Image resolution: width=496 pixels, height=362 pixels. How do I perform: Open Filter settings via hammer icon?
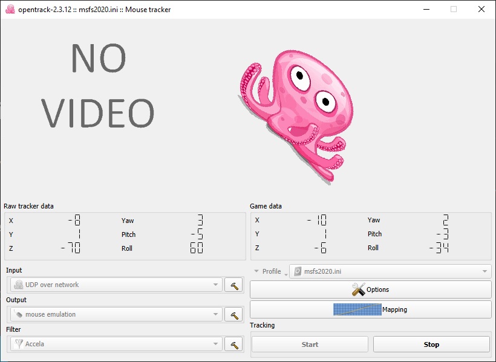point(233,344)
